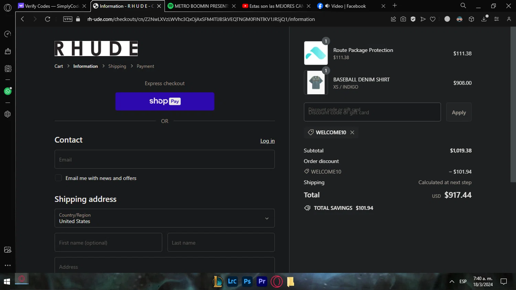Open Premiere Pro from taskbar
The width and height of the screenshot is (516, 290).
tap(262, 281)
